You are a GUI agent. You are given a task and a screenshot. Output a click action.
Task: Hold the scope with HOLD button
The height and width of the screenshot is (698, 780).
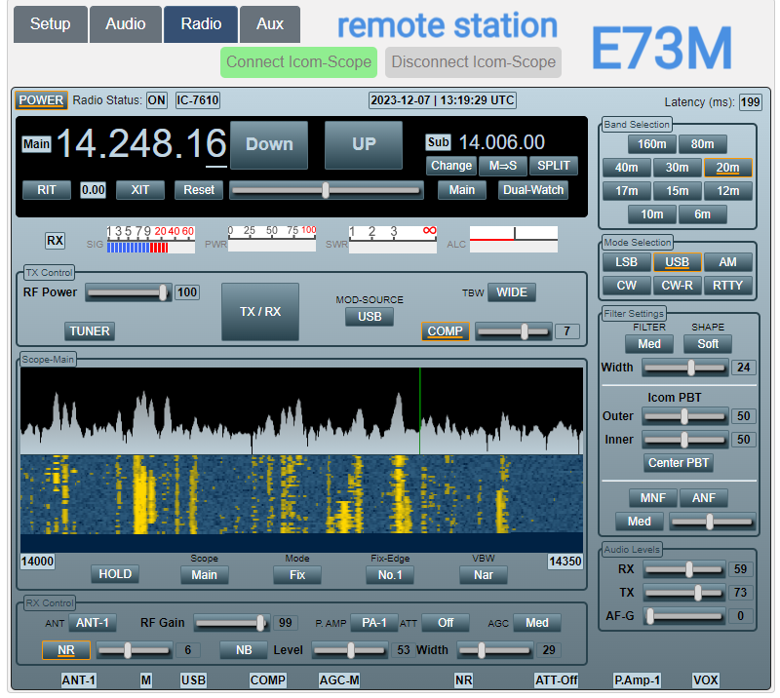click(115, 574)
